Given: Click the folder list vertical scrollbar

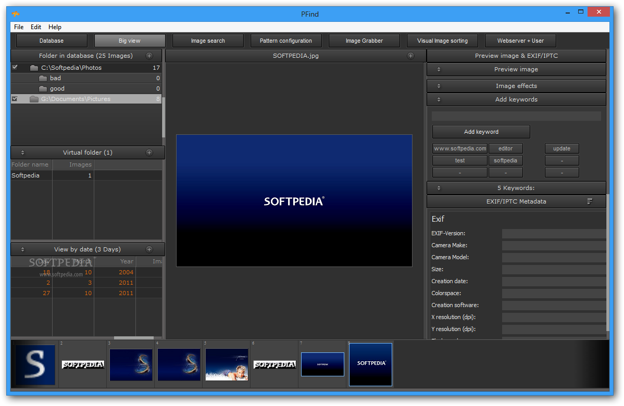Looking at the screenshot, I should pos(163,117).
